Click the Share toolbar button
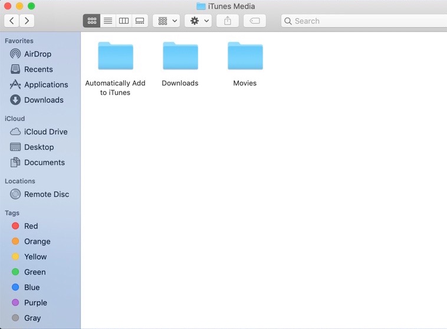The width and height of the screenshot is (447, 329). [x=228, y=21]
